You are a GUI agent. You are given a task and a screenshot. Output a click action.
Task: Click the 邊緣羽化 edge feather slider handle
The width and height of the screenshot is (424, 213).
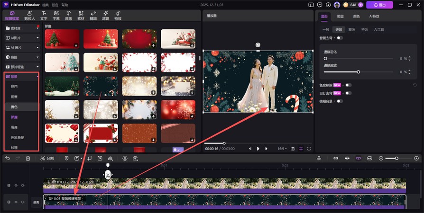click(325, 58)
